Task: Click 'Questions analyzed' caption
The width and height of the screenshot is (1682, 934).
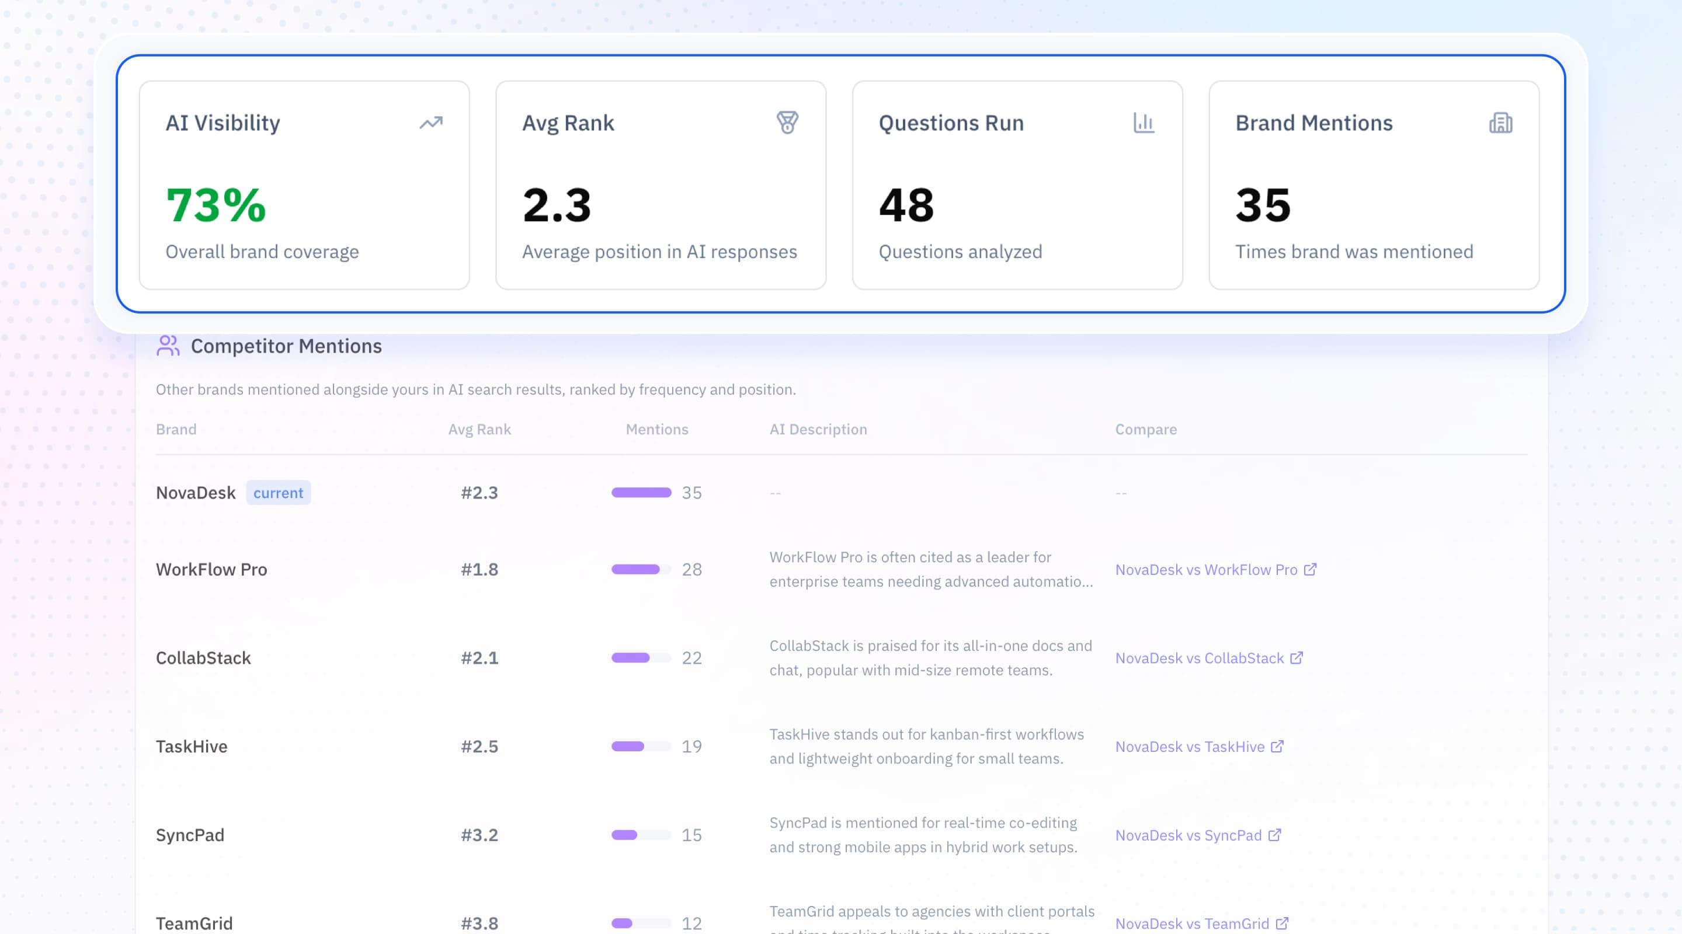Action: pos(960,252)
